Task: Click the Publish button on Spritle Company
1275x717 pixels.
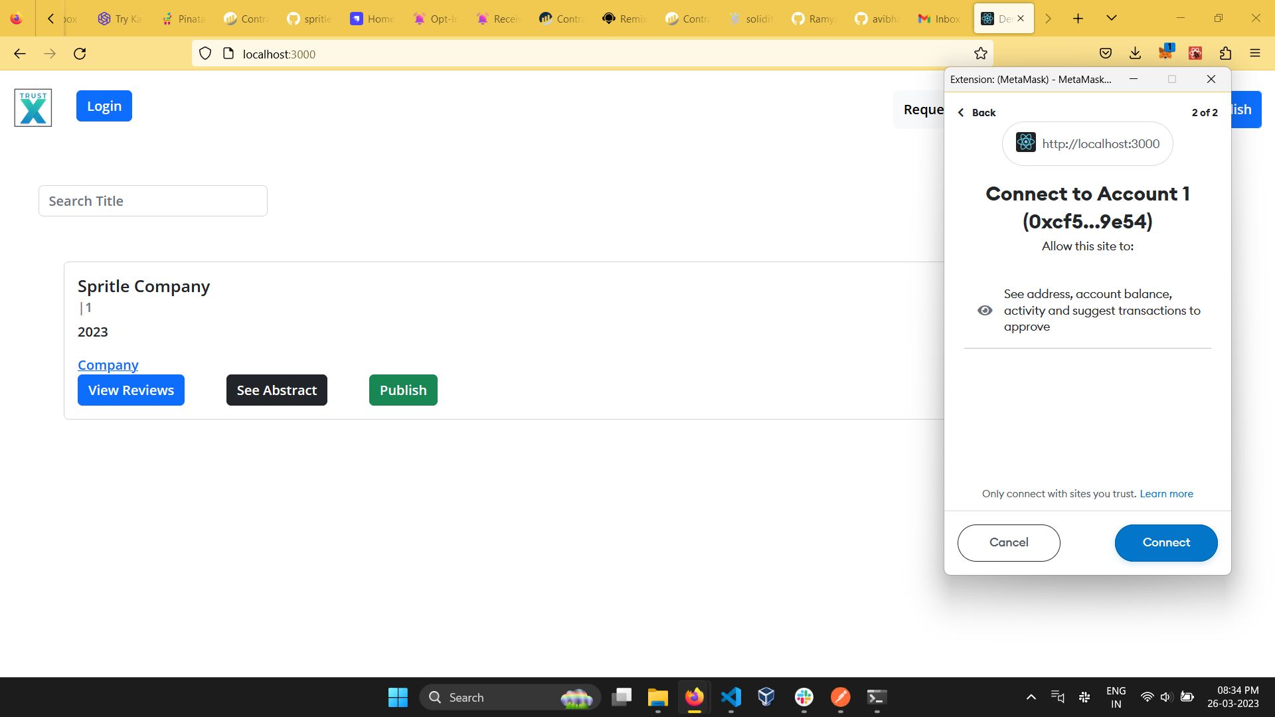Action: [403, 390]
